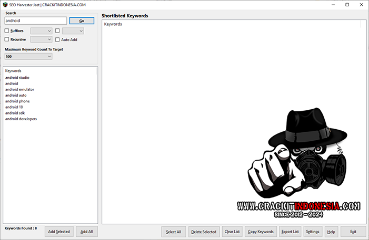Viewport: 369px width, 240px height.
Task: Click the Add Selected button
Action: [58, 232]
